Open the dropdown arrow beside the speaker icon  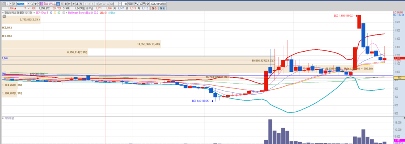(x=38, y=4)
